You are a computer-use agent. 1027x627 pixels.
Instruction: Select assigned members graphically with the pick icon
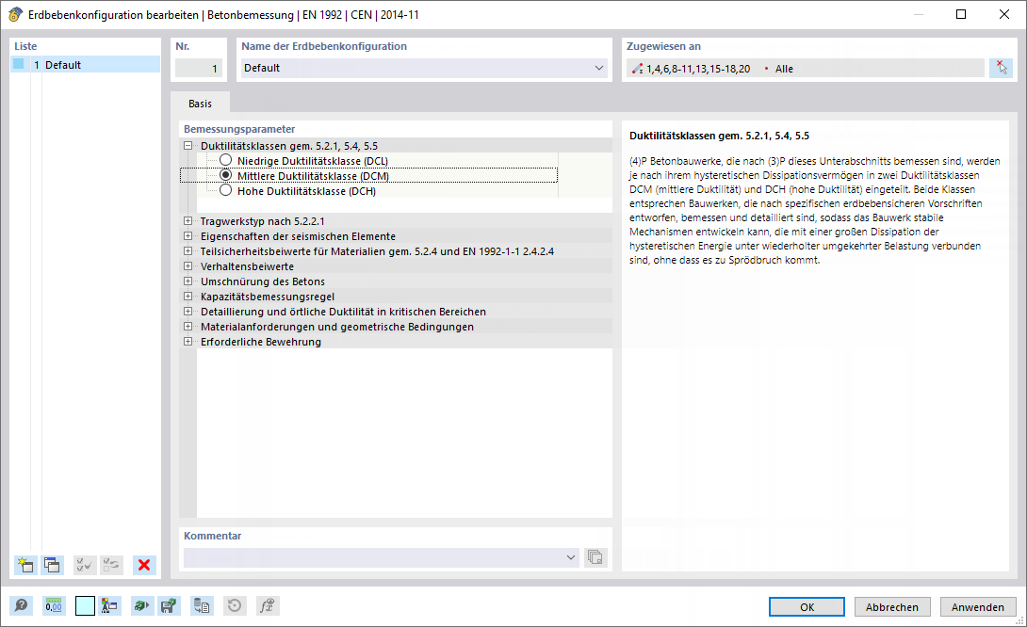1002,67
